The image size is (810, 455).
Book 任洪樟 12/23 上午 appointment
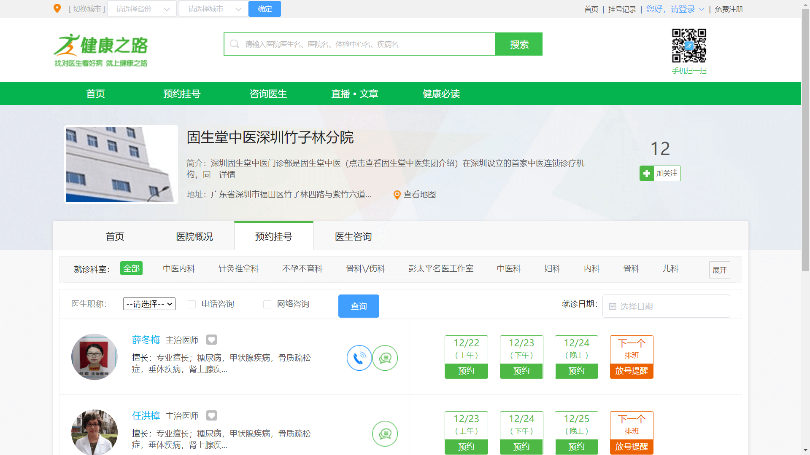pos(466,447)
